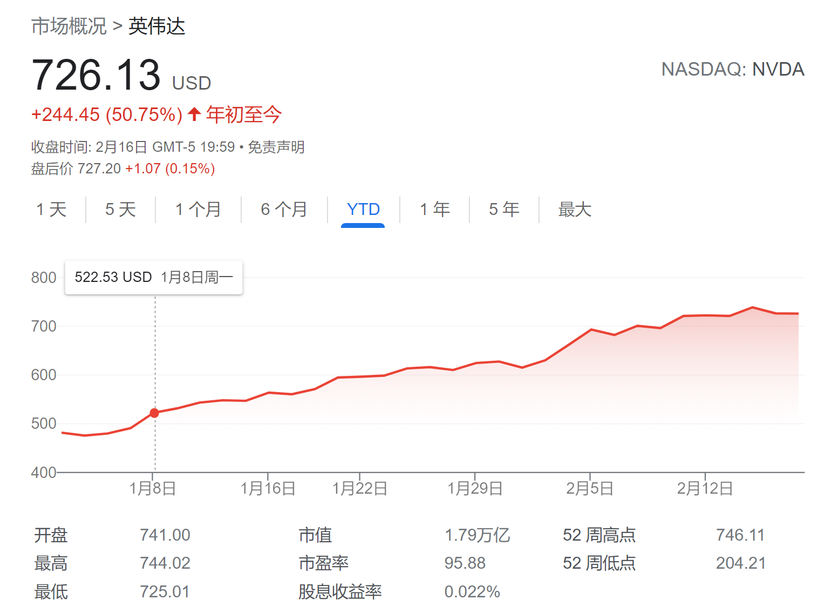Open the 免责声明 disclaimer link

(276, 147)
